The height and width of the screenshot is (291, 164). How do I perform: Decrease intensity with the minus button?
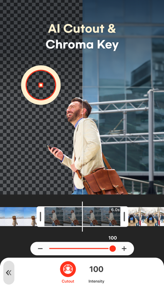(40, 248)
